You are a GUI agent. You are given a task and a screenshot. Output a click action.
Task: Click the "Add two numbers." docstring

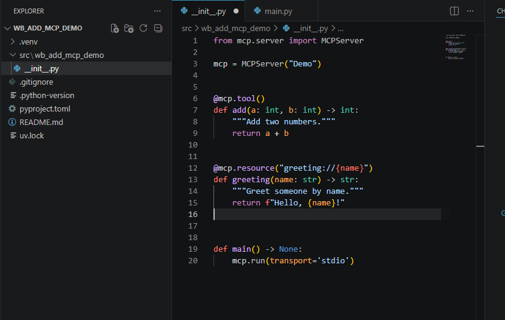point(284,121)
